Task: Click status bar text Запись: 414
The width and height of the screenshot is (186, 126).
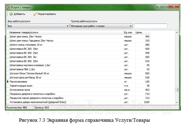Action: click(41, 107)
